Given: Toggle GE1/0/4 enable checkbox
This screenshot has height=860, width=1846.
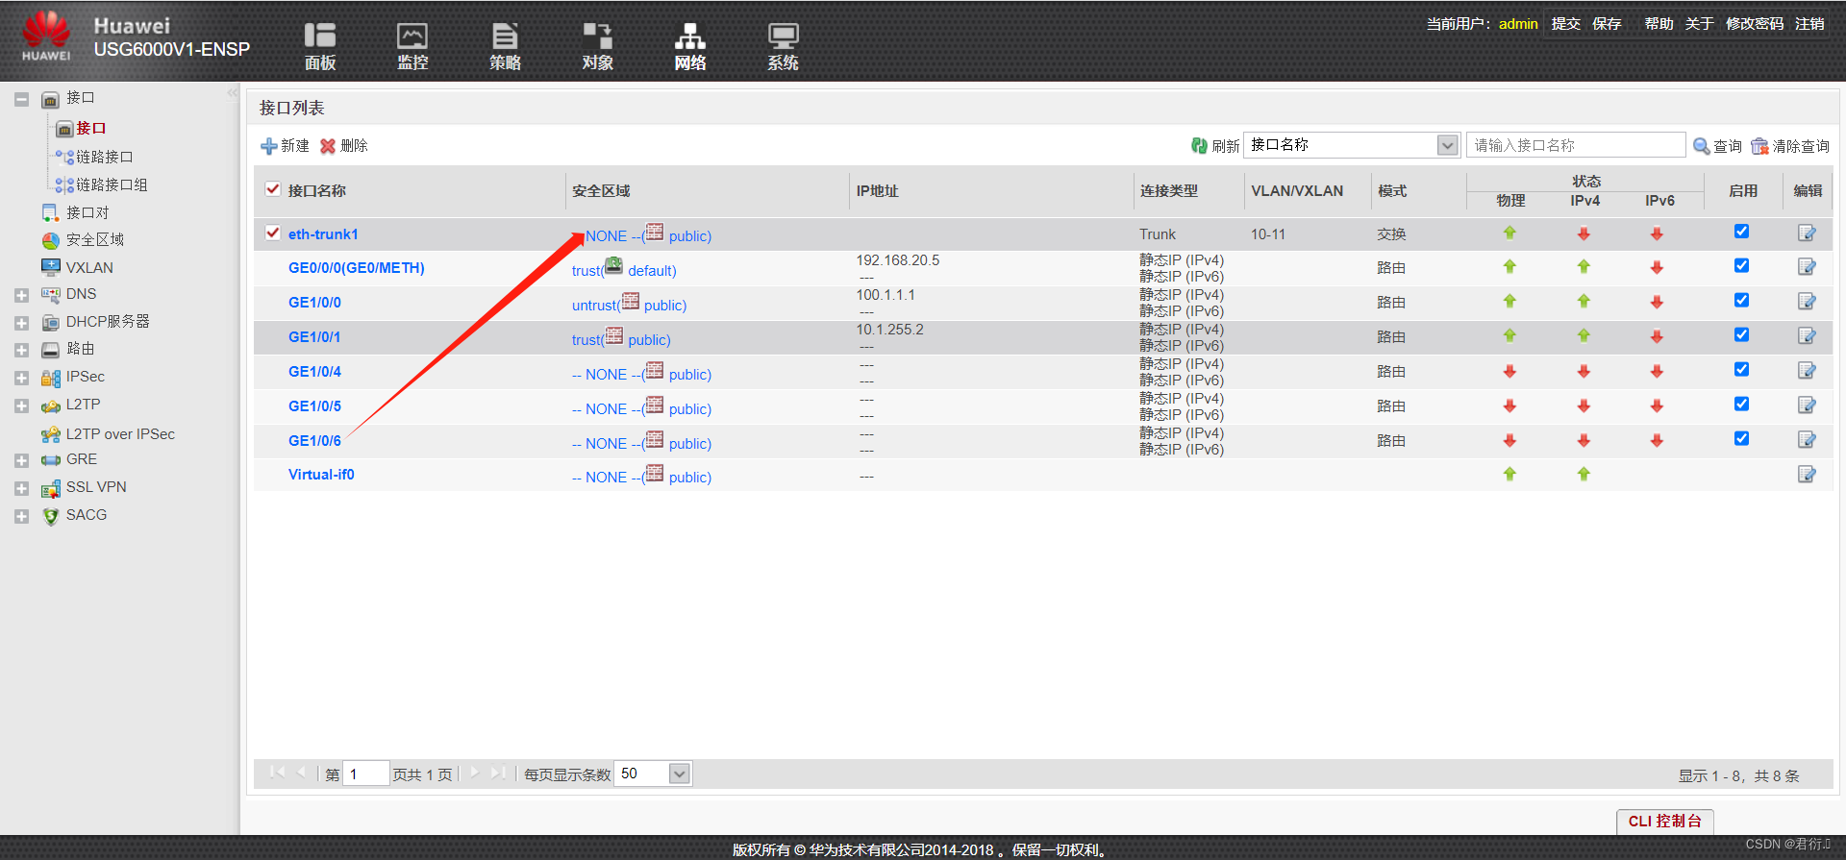Looking at the screenshot, I should point(1741,370).
